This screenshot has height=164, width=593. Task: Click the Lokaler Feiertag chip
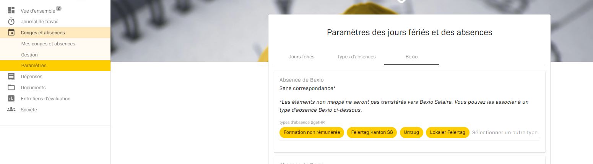point(447,133)
